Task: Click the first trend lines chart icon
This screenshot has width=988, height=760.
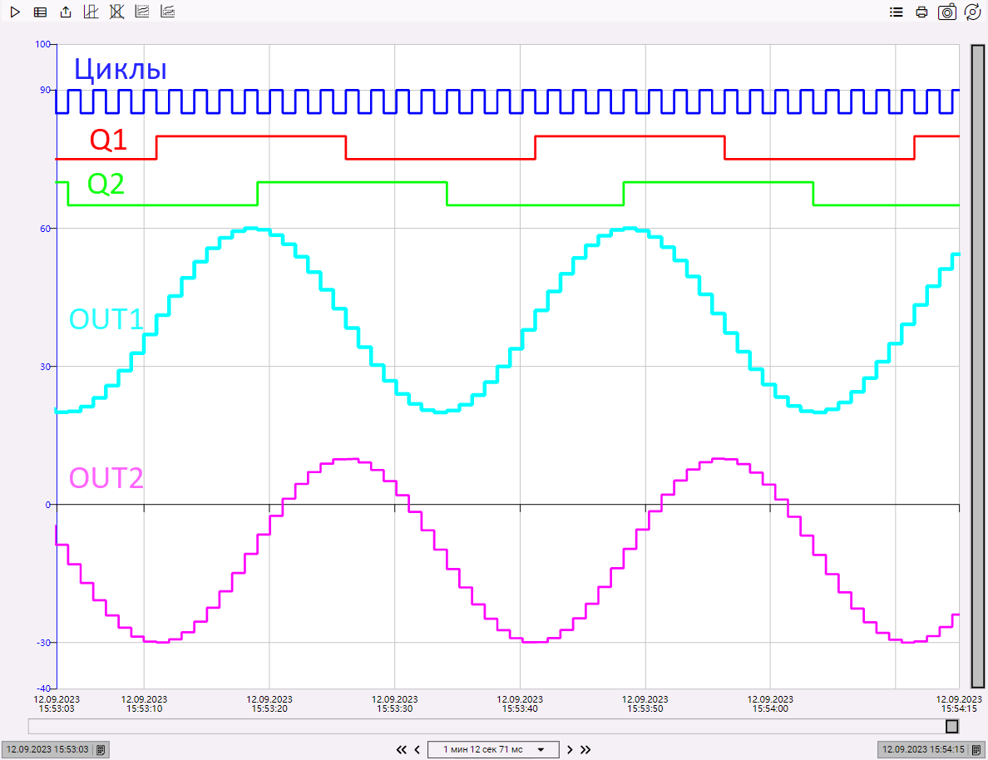Action: point(142,12)
